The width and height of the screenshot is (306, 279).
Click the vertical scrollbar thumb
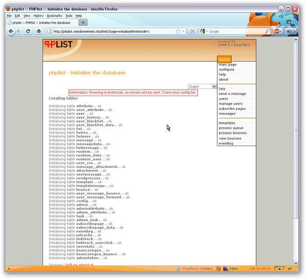click(296, 130)
